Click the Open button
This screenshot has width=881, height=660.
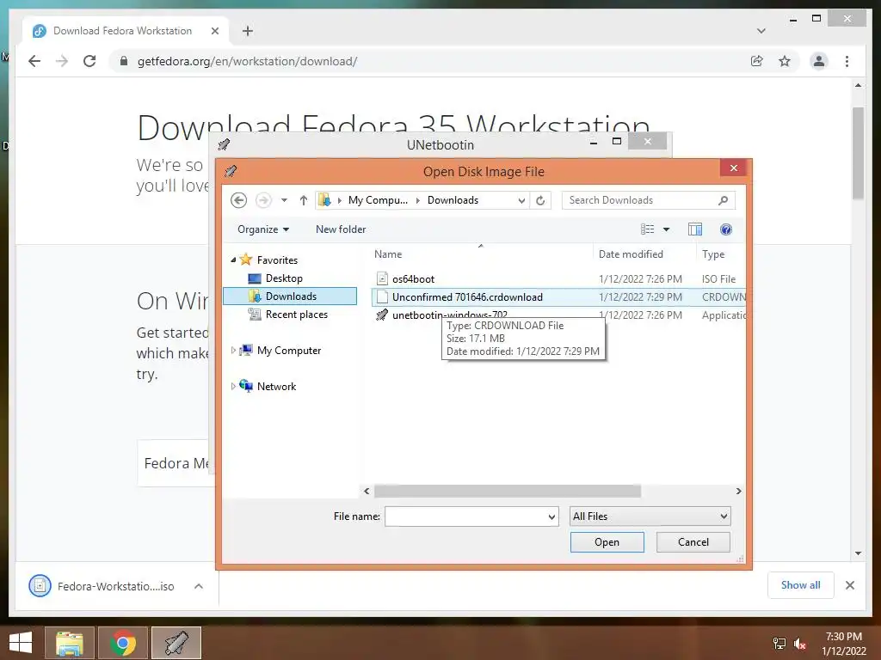coord(607,542)
